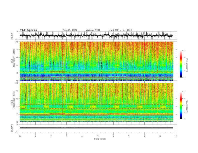Click the "5" time axis tick label
The width and height of the screenshot is (198, 153).
[98, 136]
